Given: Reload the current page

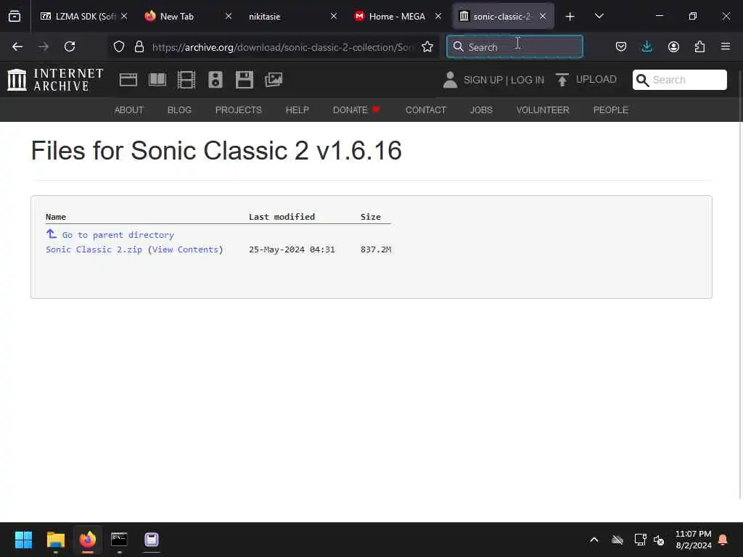Looking at the screenshot, I should [70, 46].
